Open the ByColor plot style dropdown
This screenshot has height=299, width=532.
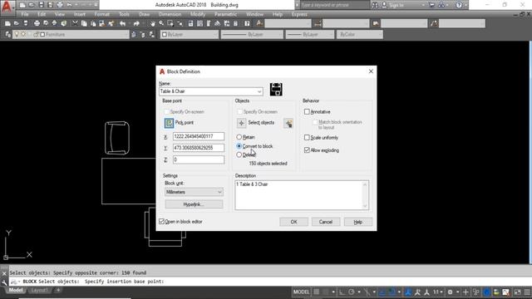[x=360, y=34]
